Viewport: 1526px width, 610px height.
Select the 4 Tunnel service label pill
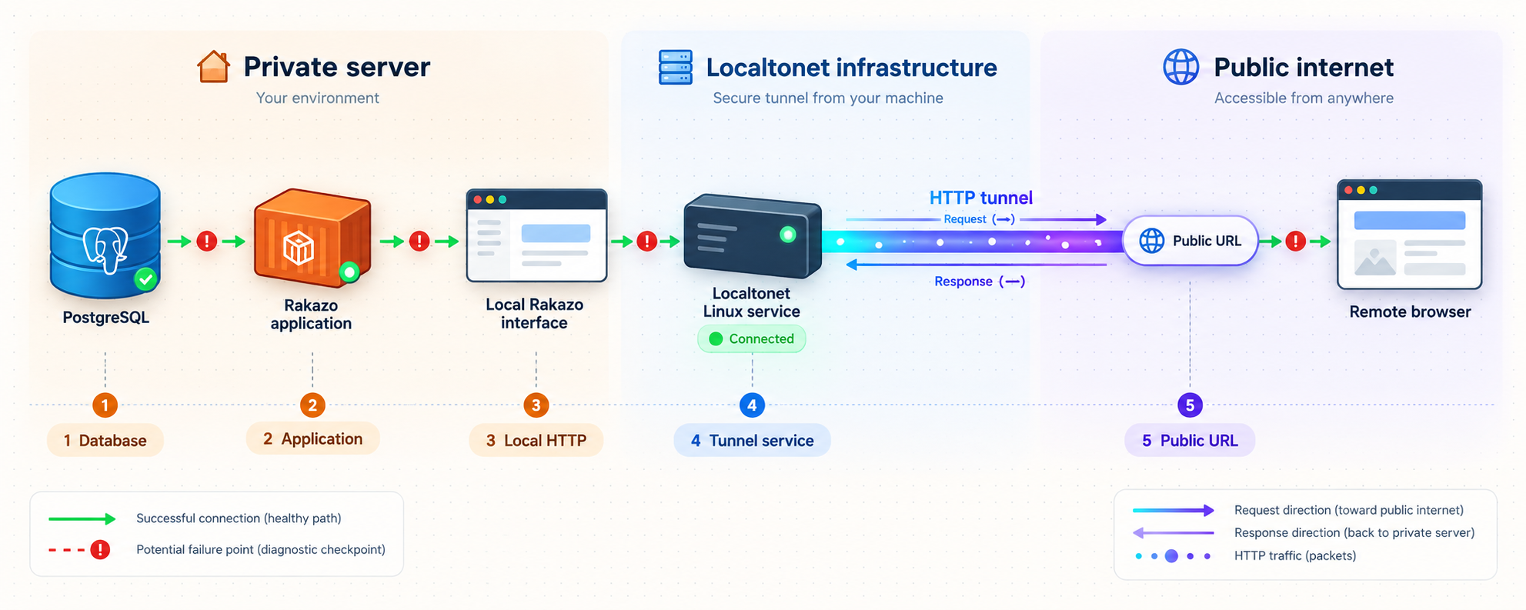point(752,440)
